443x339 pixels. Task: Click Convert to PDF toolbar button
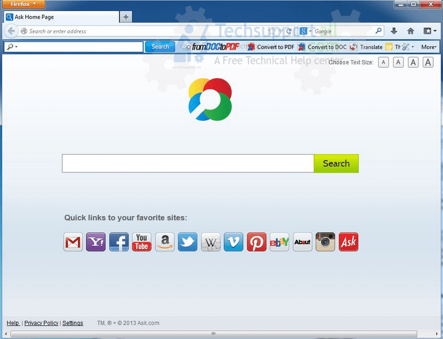point(271,47)
